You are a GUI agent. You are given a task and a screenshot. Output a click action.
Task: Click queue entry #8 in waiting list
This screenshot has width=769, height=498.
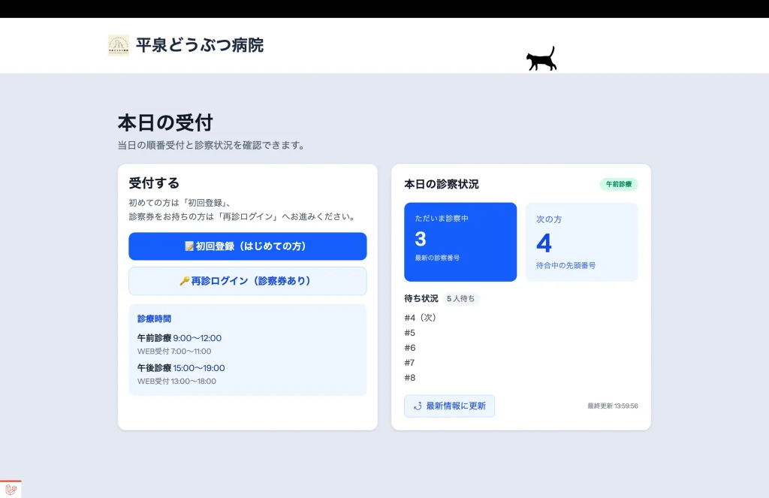tap(410, 378)
